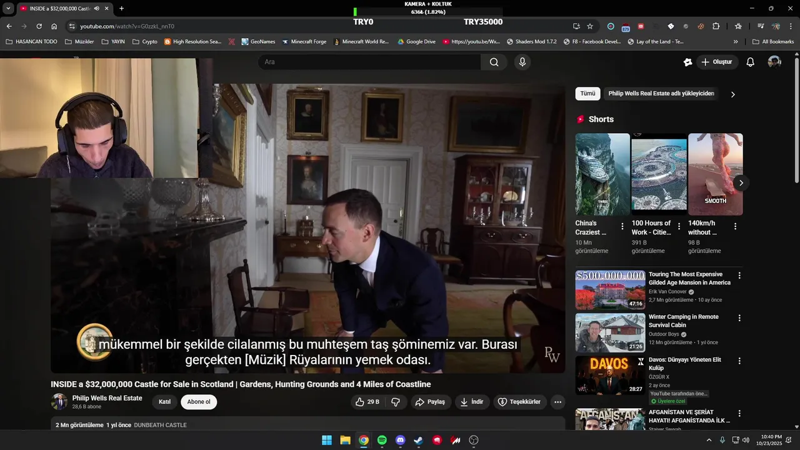The width and height of the screenshot is (800, 450).
Task: Click the Katıl join button
Action: (x=164, y=402)
